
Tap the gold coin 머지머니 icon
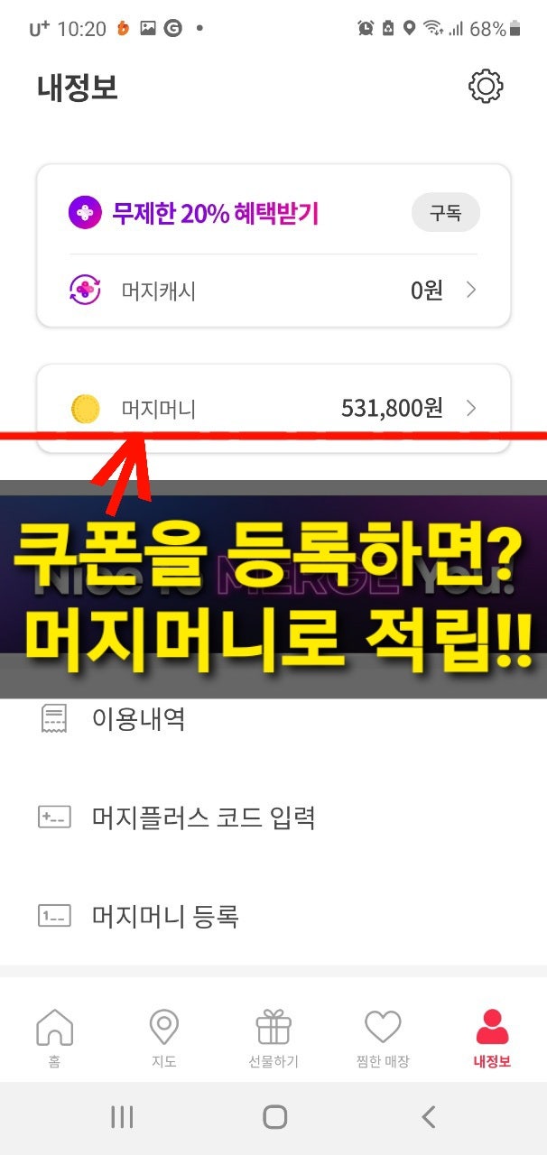pos(85,409)
